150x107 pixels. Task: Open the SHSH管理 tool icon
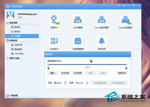pyautogui.click(x=78, y=20)
